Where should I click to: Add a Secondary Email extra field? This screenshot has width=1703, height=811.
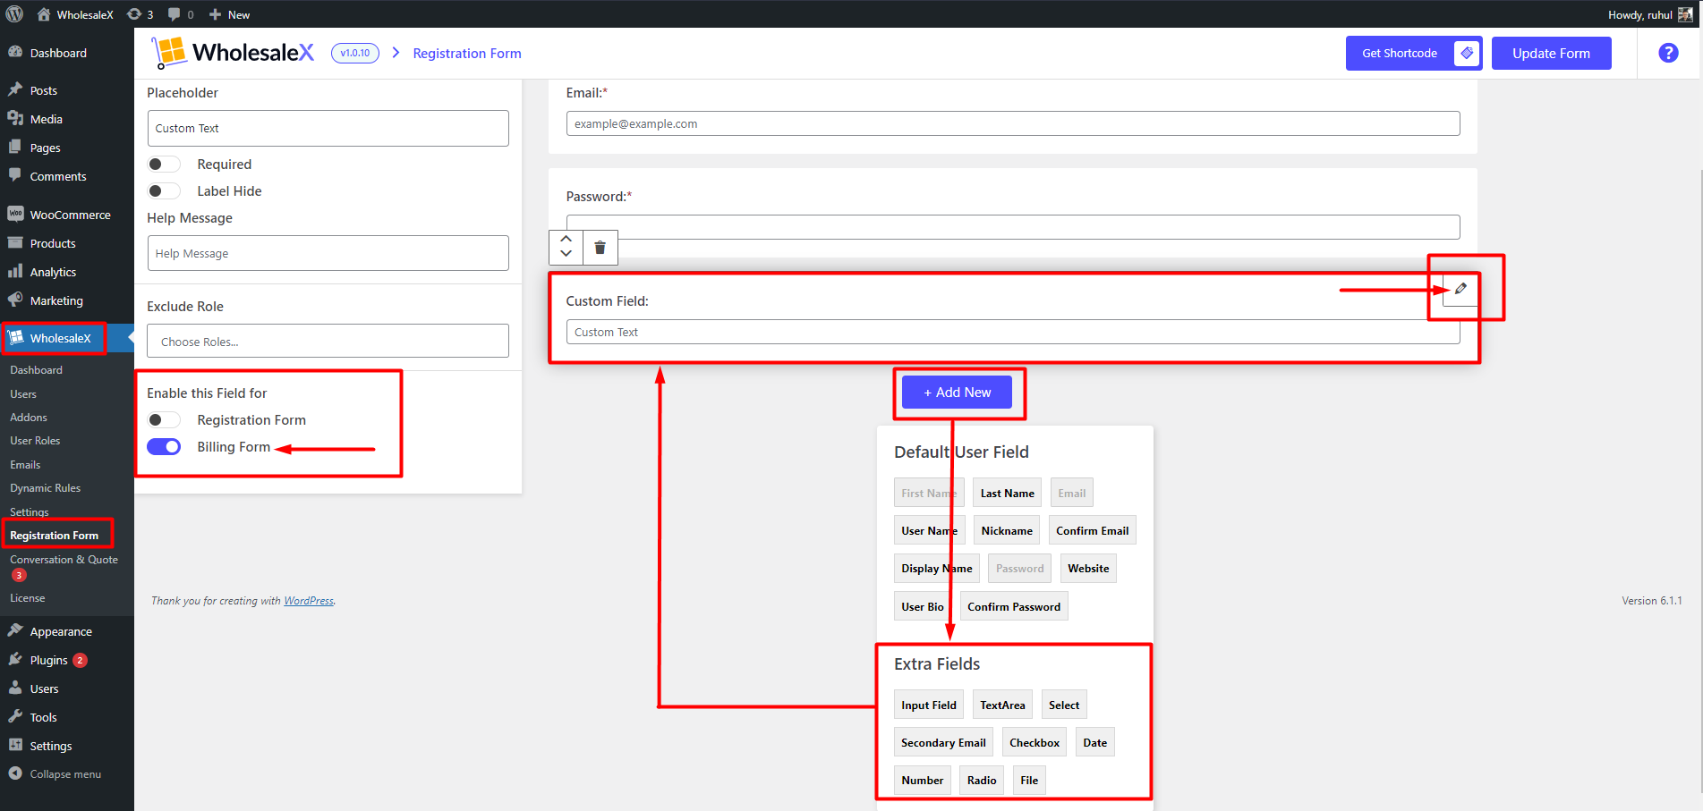click(943, 742)
